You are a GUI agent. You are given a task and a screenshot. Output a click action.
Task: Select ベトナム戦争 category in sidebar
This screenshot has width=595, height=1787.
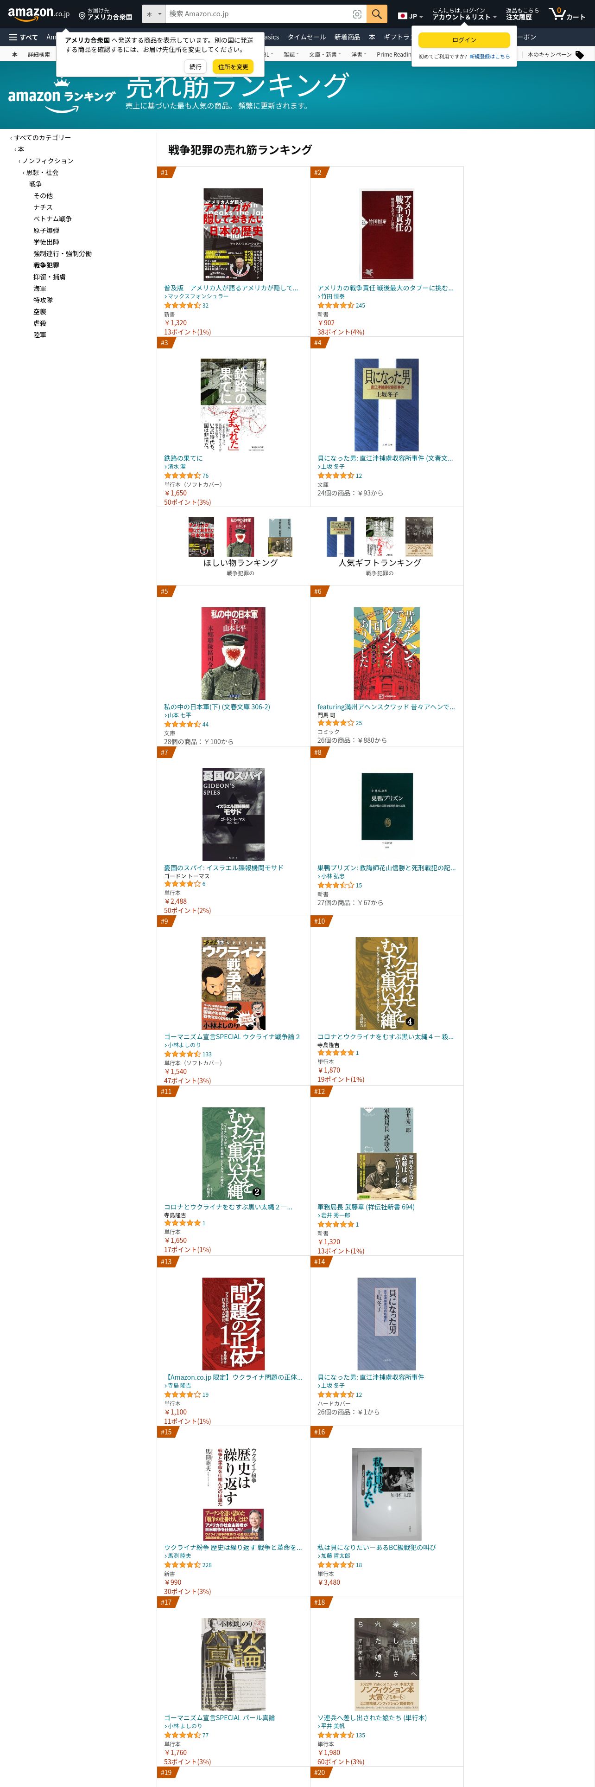click(53, 219)
